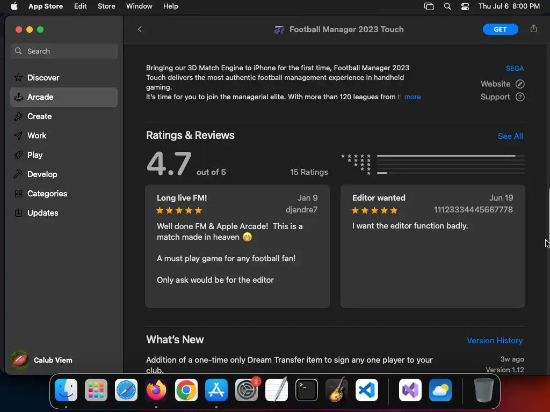Launch Visual Studio Code from the Dock
This screenshot has width=550, height=412.
pos(366,390)
